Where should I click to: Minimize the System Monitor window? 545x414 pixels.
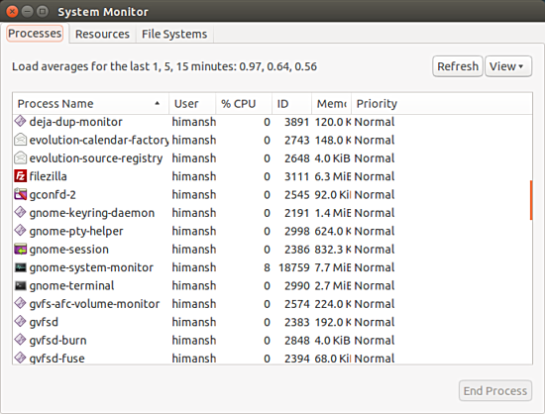click(27, 12)
